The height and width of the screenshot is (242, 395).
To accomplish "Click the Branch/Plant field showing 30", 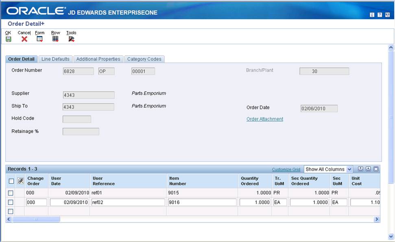I will click(324, 71).
